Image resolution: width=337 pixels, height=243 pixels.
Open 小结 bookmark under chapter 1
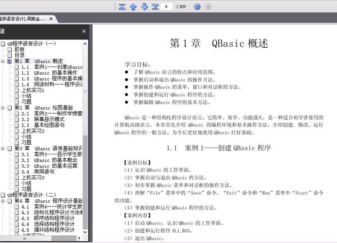26,96
